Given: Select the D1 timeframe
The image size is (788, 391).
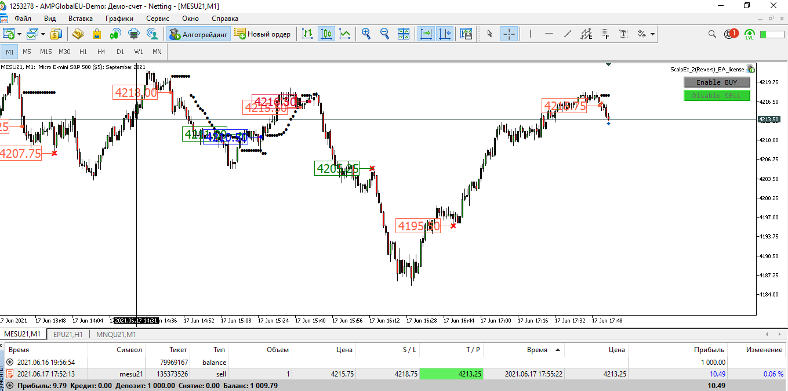Looking at the screenshot, I should pyautogui.click(x=120, y=52).
